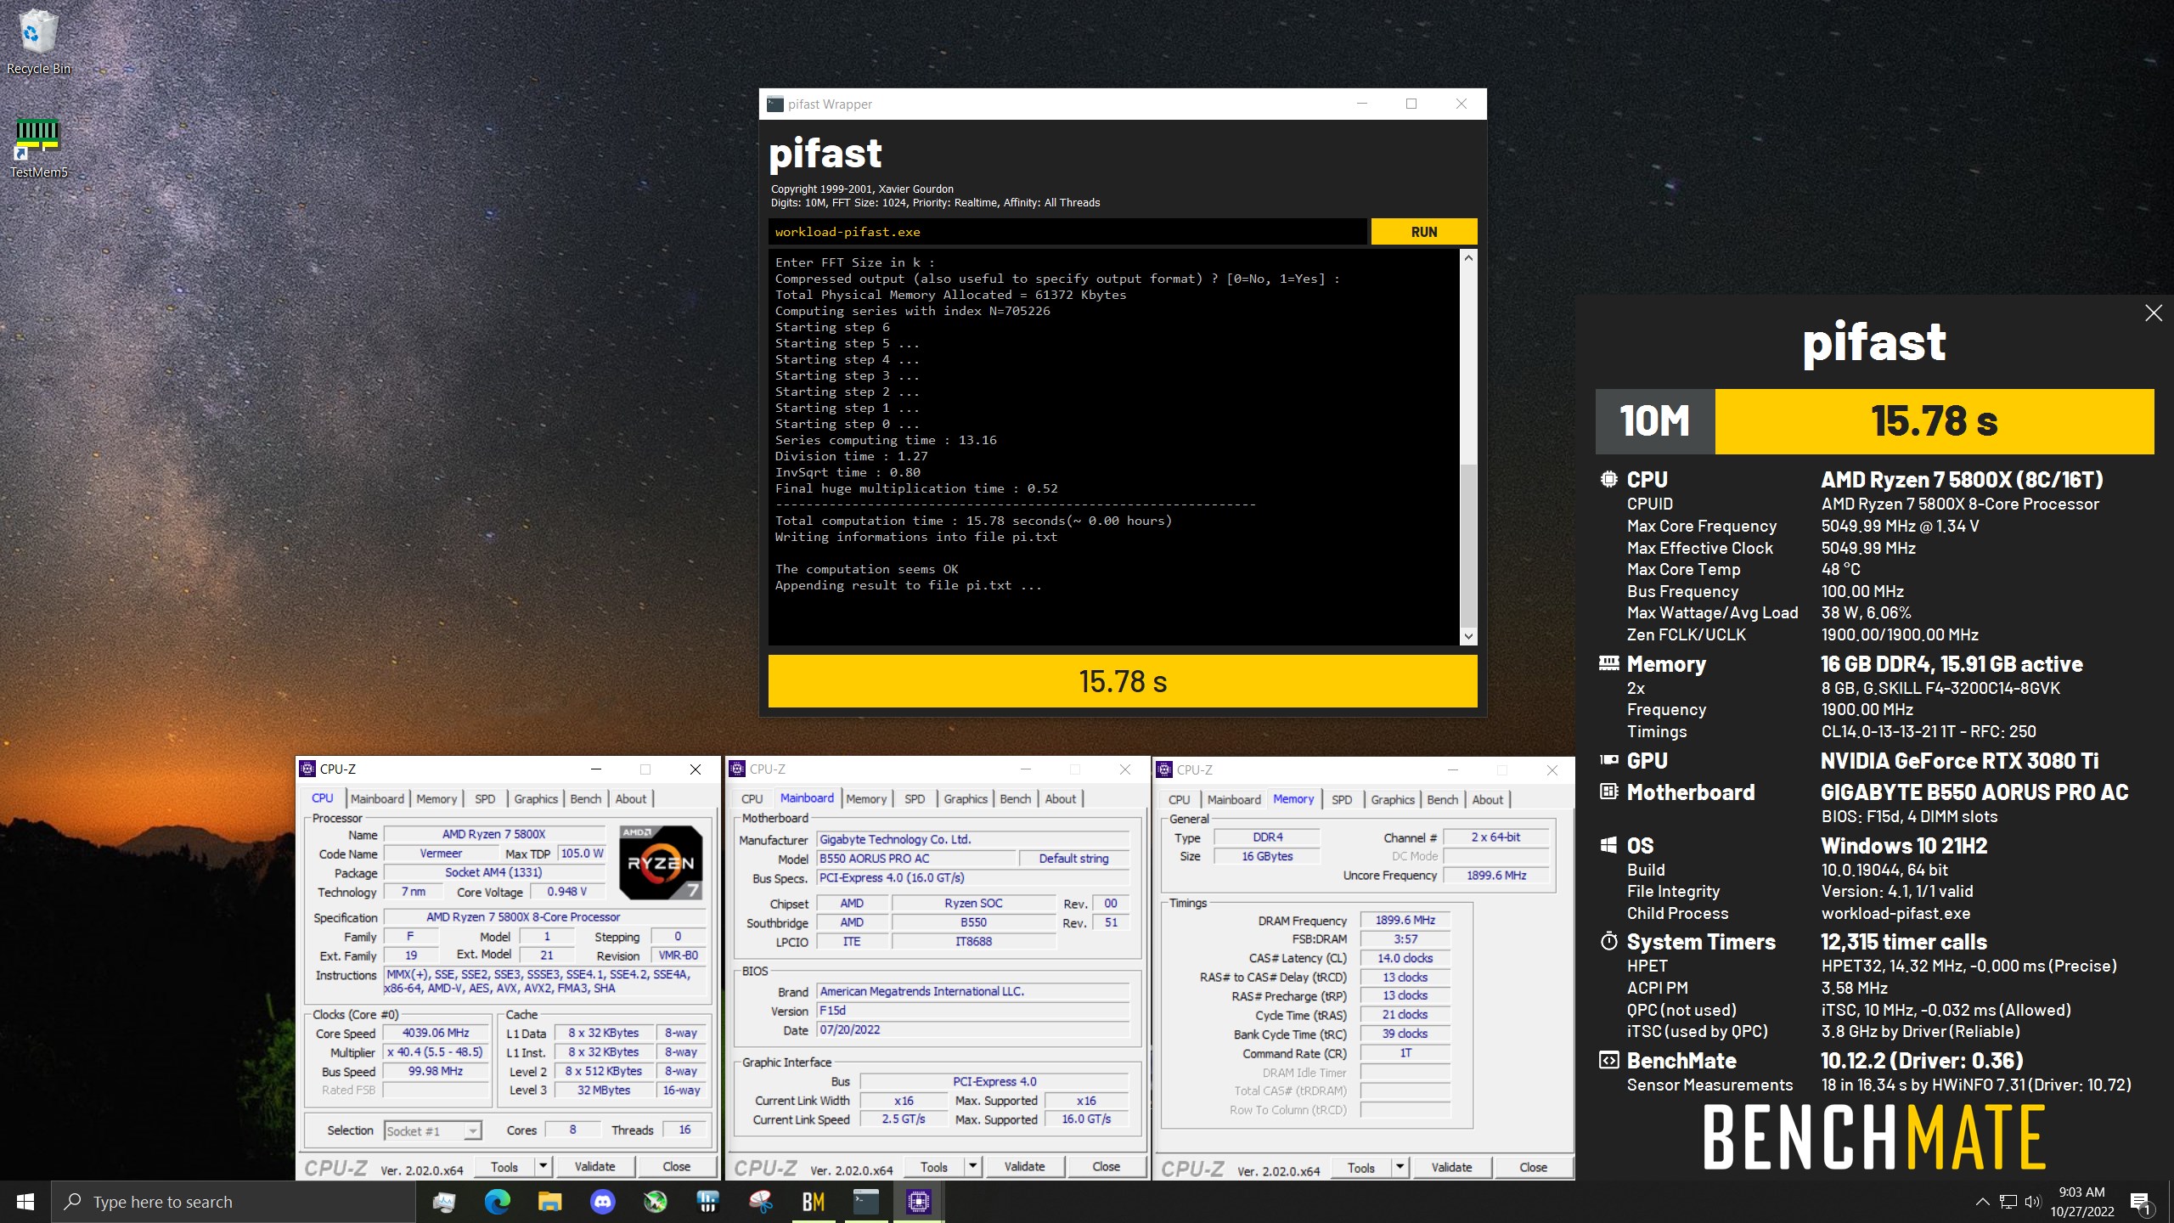
Task: Show hidden system tray icons
Action: (1982, 1202)
